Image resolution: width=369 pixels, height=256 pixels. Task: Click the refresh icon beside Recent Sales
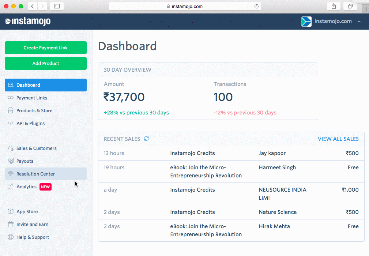[x=146, y=139]
